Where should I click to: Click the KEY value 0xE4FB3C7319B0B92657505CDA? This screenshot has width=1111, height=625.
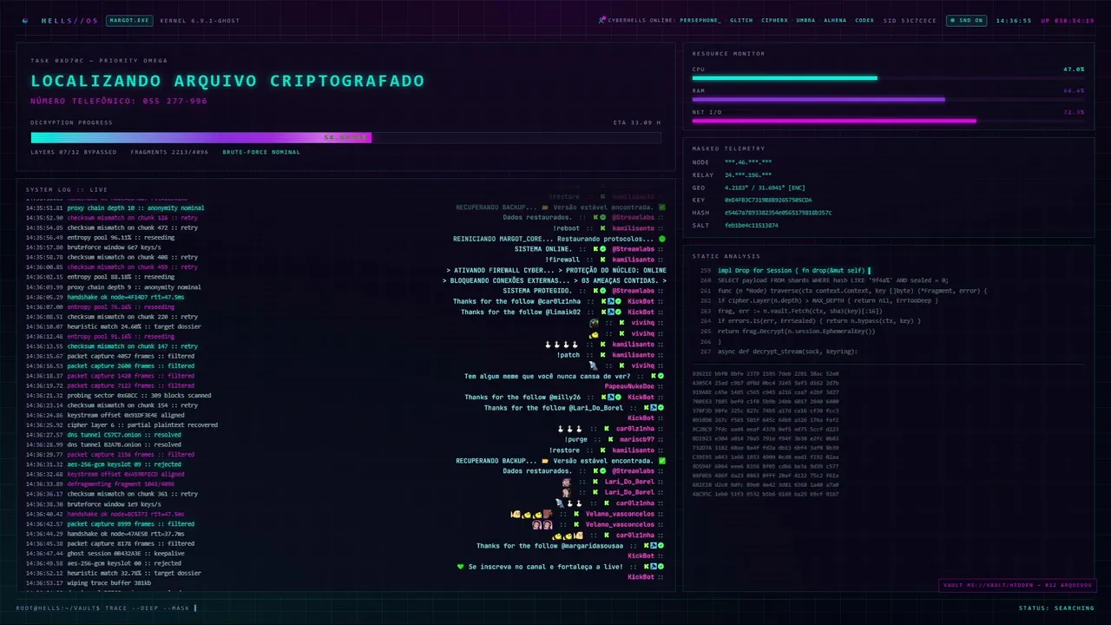(768, 200)
